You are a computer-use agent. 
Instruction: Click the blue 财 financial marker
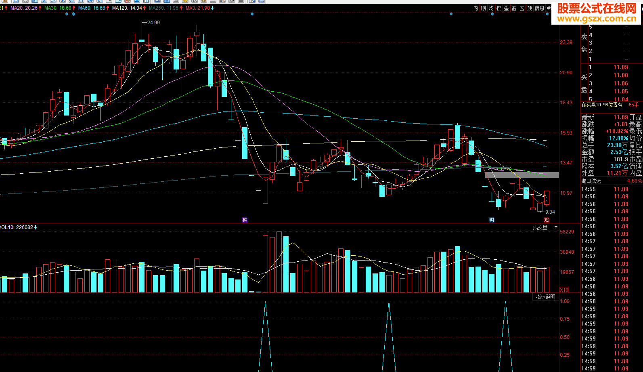[492, 220]
